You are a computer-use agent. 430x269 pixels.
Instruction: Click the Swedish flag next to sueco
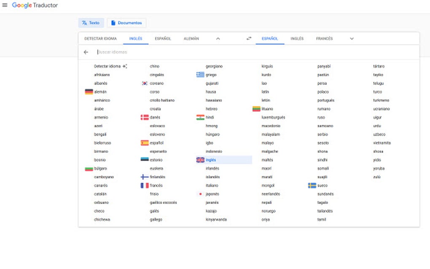point(312,186)
